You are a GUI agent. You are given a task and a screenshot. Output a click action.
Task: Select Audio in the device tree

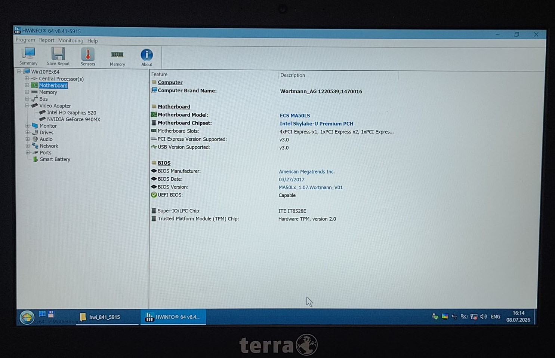coord(46,140)
